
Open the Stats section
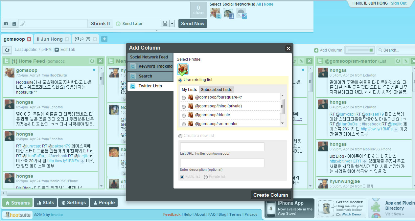click(45, 203)
